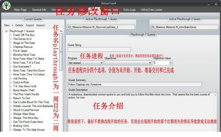Viewport: 221px width, 137px height.
Task: Open the WillowTree Locker tab
Action: coord(151,10)
